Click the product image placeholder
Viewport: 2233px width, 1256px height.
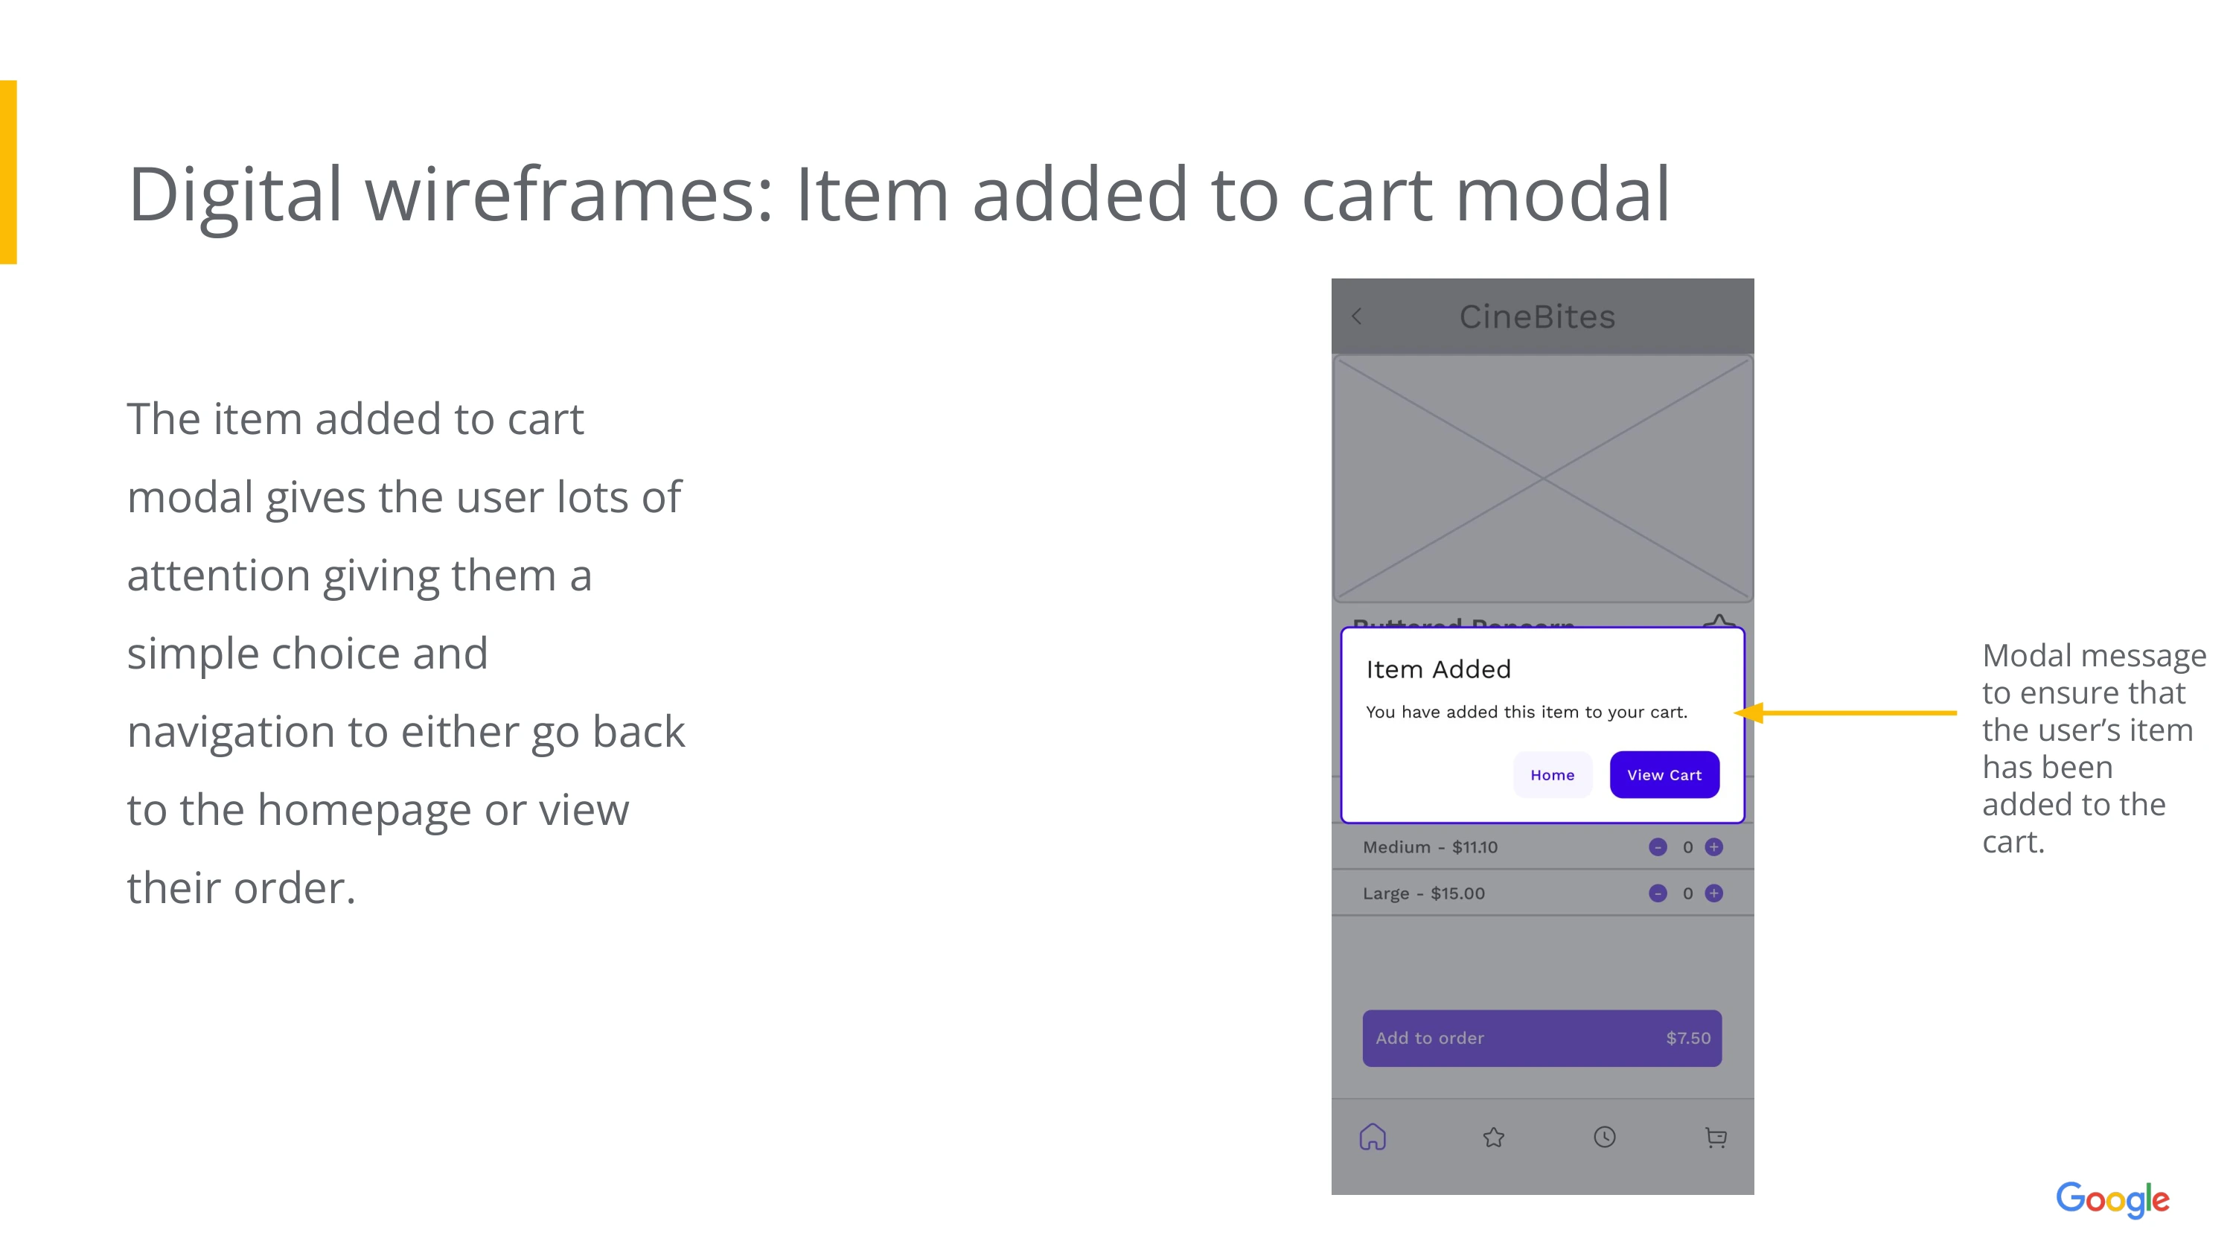1542,478
